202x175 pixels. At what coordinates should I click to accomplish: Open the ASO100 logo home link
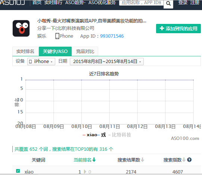tap(12, 3)
